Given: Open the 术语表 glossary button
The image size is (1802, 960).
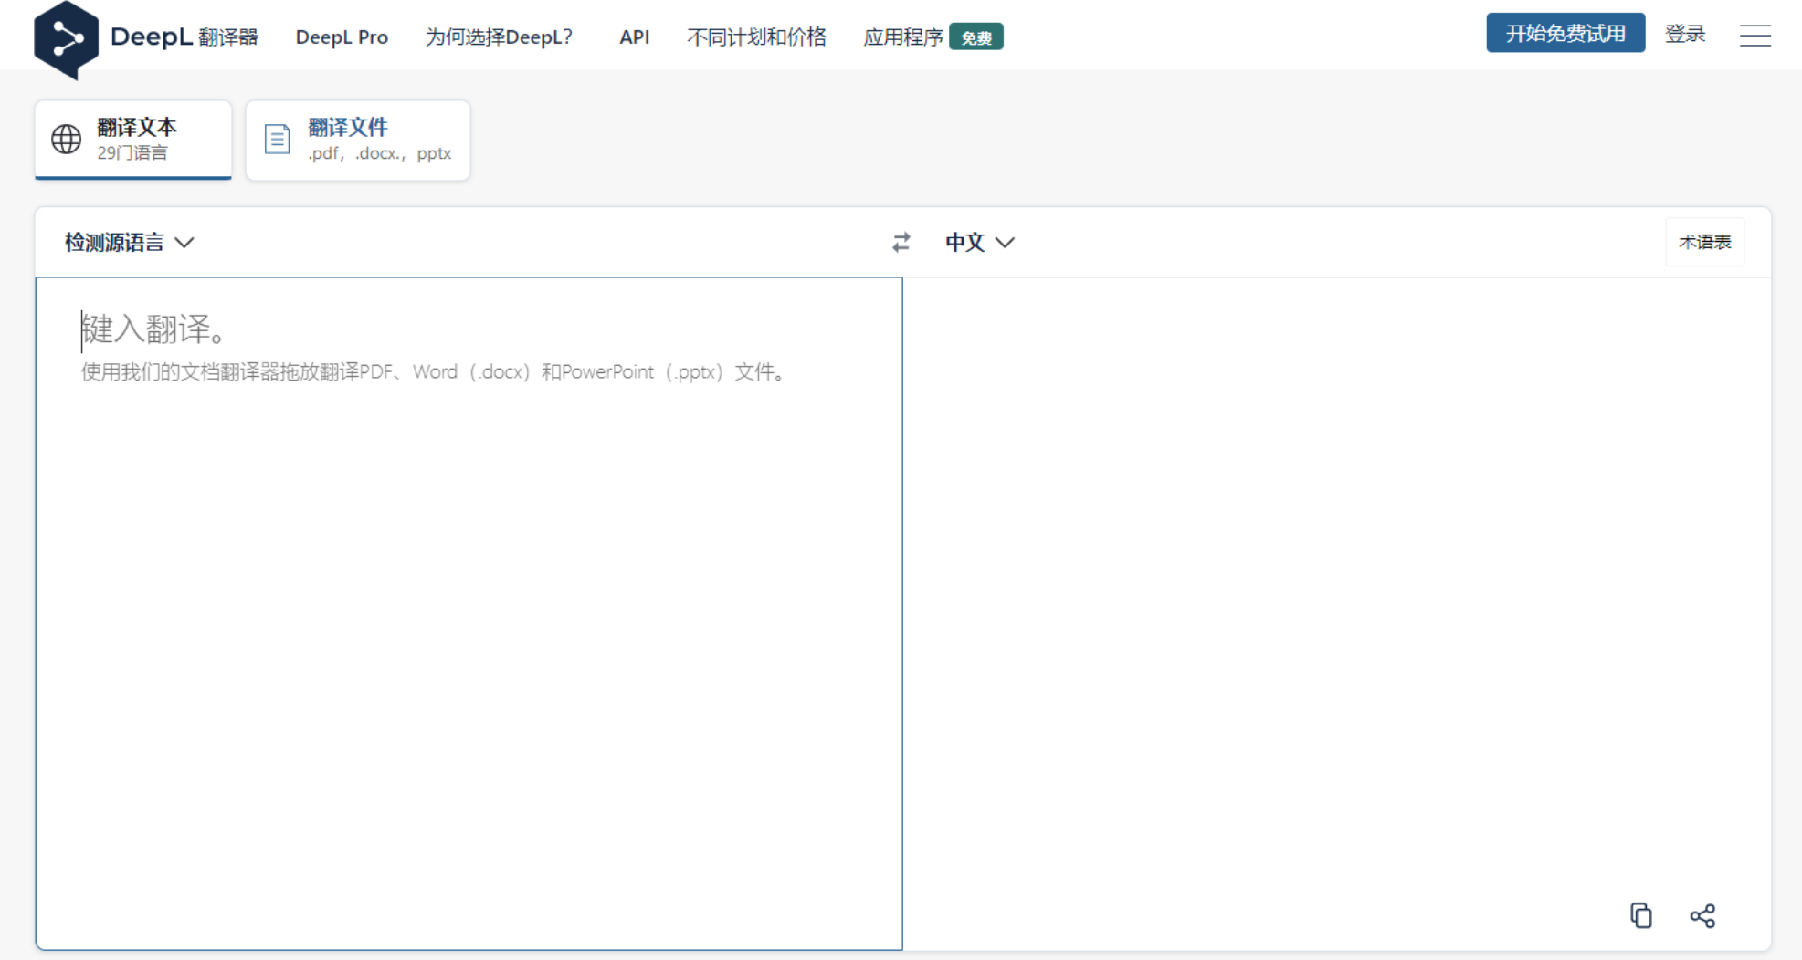Looking at the screenshot, I should pos(1704,242).
